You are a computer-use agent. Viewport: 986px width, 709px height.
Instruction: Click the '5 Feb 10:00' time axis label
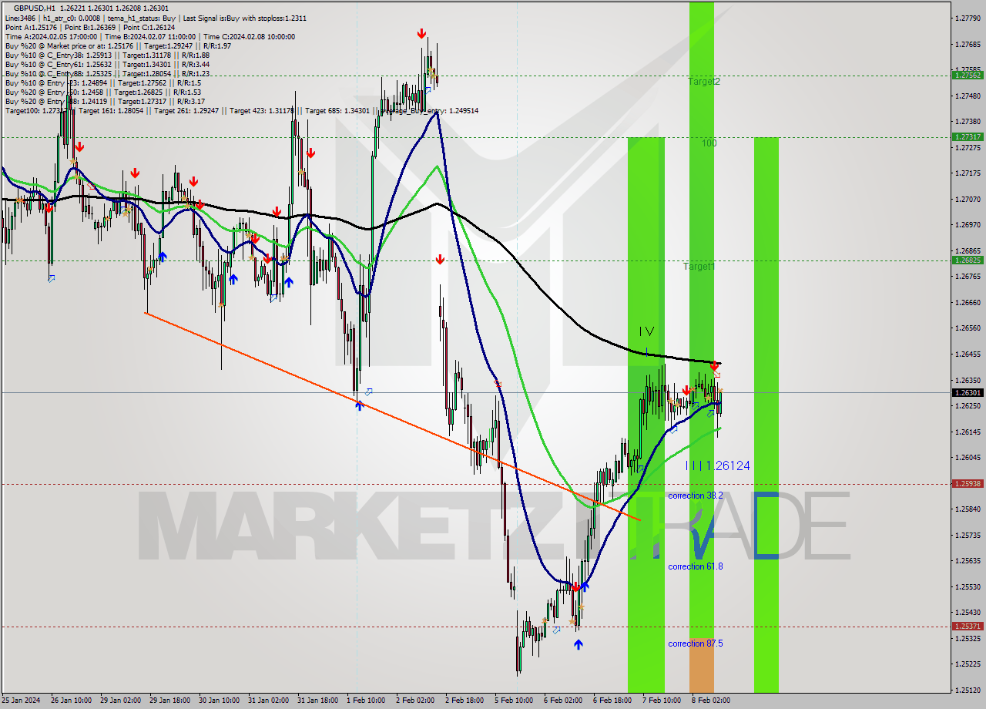pyautogui.click(x=515, y=701)
